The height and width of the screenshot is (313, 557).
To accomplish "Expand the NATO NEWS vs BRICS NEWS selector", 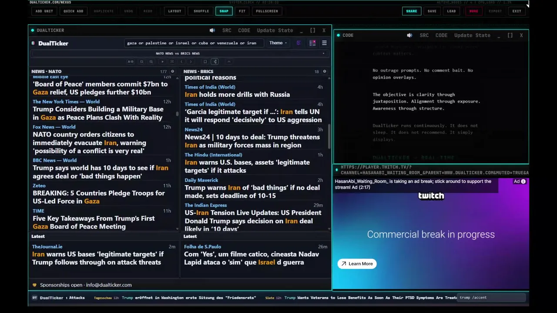I will 179,53.
